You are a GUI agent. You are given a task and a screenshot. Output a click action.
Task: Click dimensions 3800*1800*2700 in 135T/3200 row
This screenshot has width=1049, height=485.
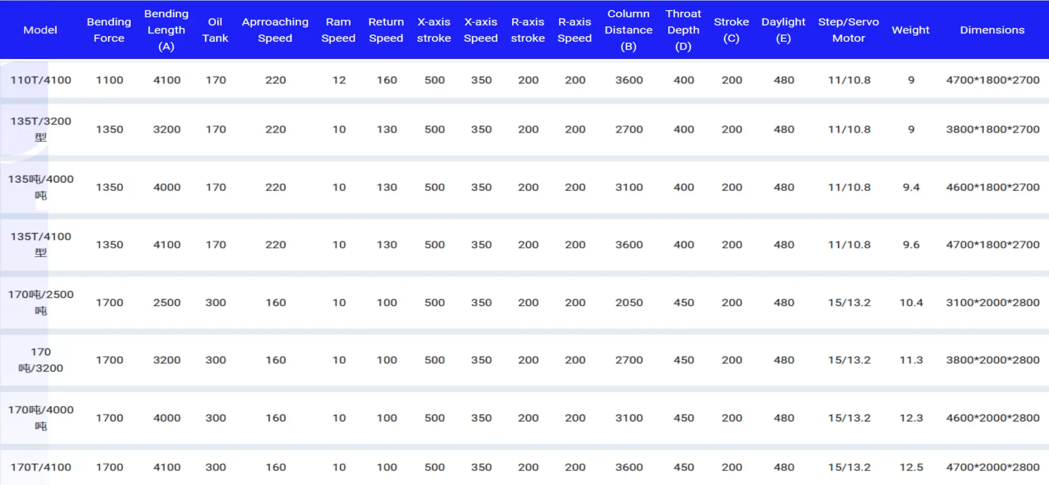pyautogui.click(x=993, y=129)
